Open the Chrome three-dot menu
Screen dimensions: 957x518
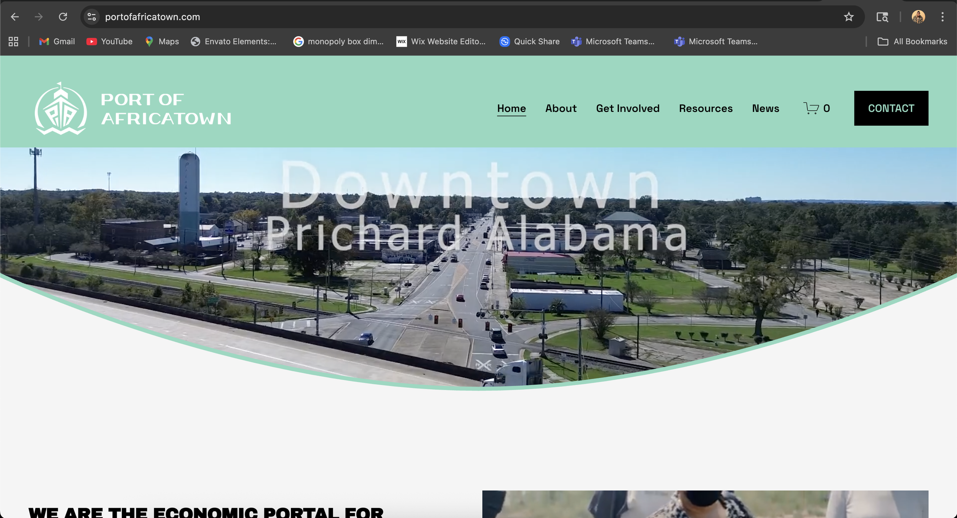point(942,17)
